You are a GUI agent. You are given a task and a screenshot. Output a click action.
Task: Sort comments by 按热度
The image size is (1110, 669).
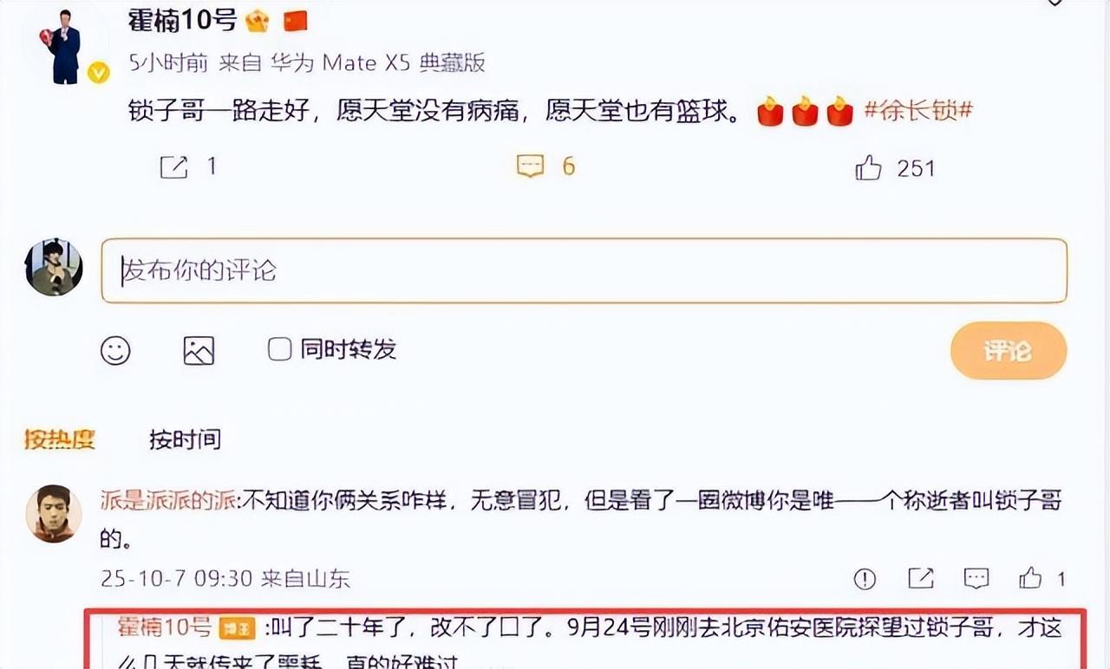[x=59, y=439]
